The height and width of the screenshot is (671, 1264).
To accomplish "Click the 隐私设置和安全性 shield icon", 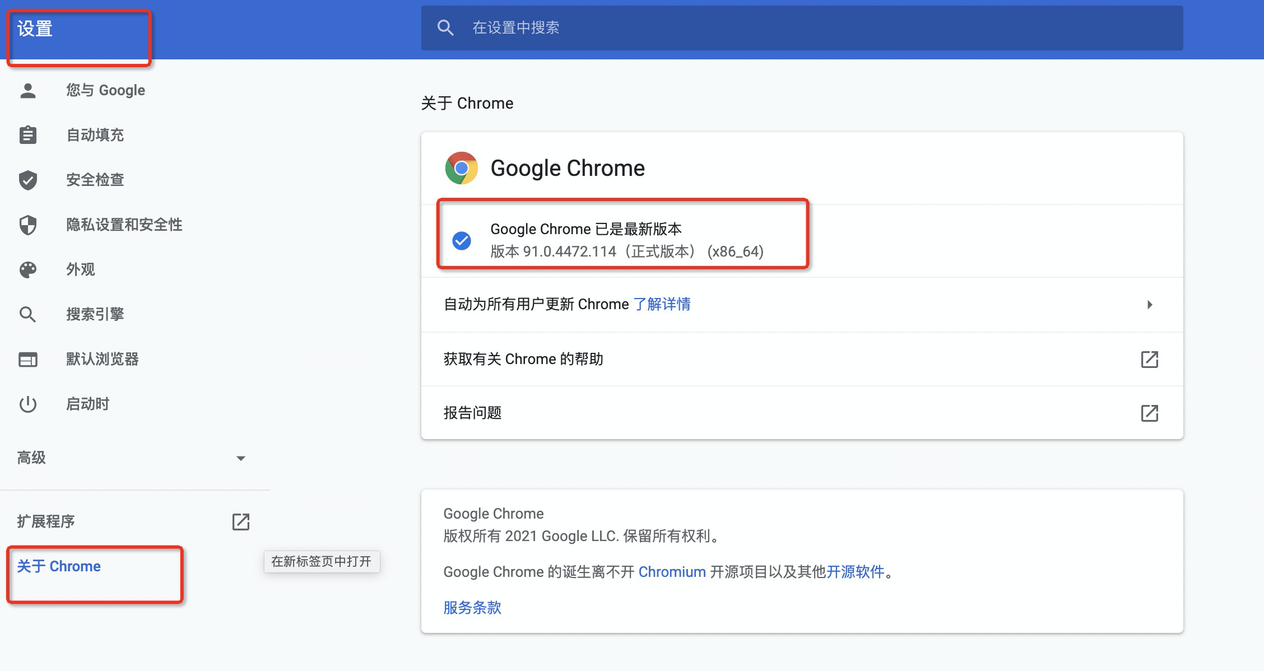I will coord(28,225).
